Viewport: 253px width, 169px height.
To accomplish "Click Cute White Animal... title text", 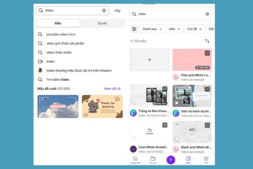I will coord(153,147).
